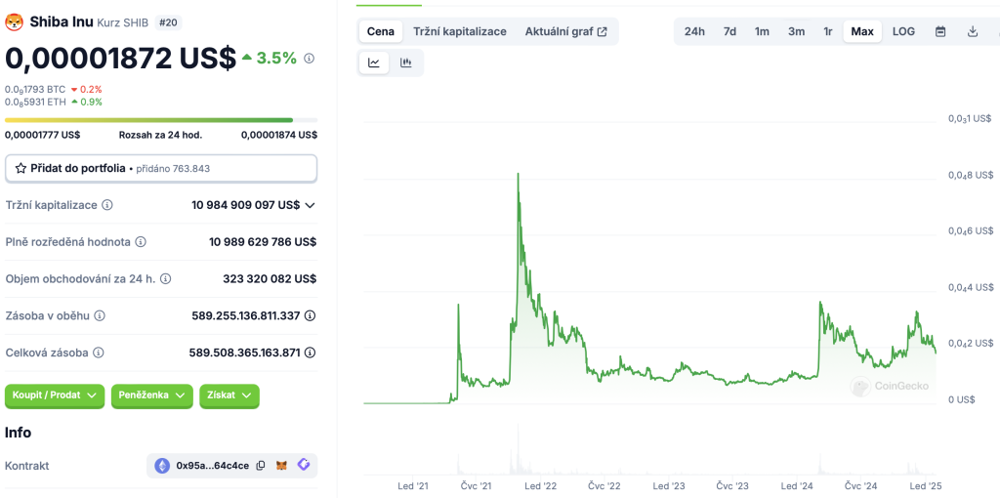Set chart range to Max
This screenshot has width=1000, height=498.
point(862,31)
